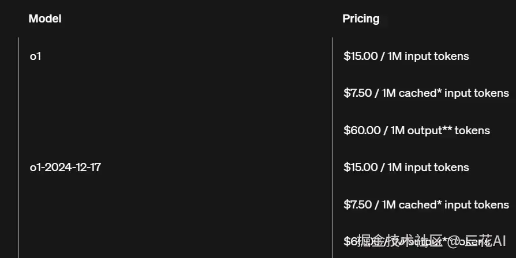Click the asterisk after cached in o1-2024-12-17 row

point(439,203)
